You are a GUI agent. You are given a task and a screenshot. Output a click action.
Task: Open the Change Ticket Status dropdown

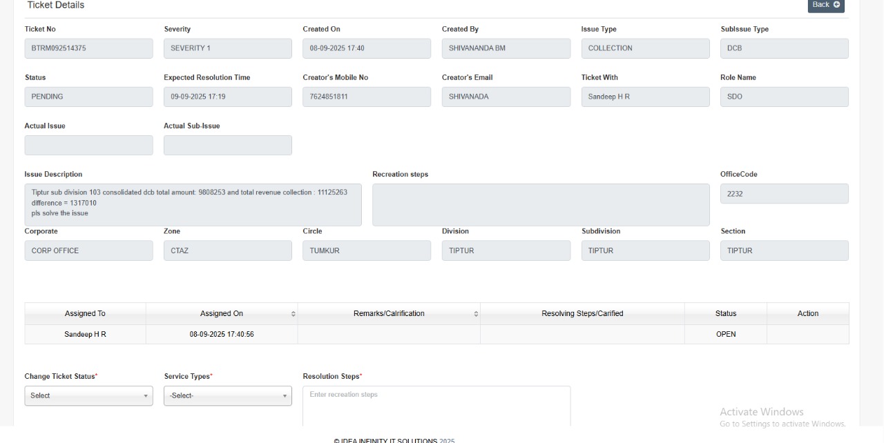(x=88, y=395)
